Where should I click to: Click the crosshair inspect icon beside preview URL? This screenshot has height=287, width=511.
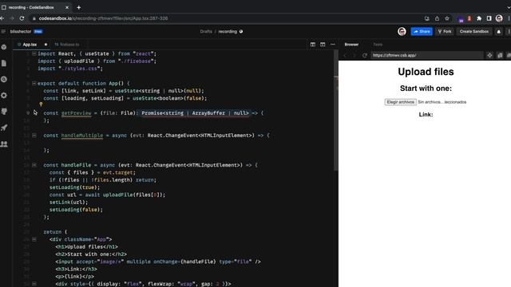tap(489, 56)
